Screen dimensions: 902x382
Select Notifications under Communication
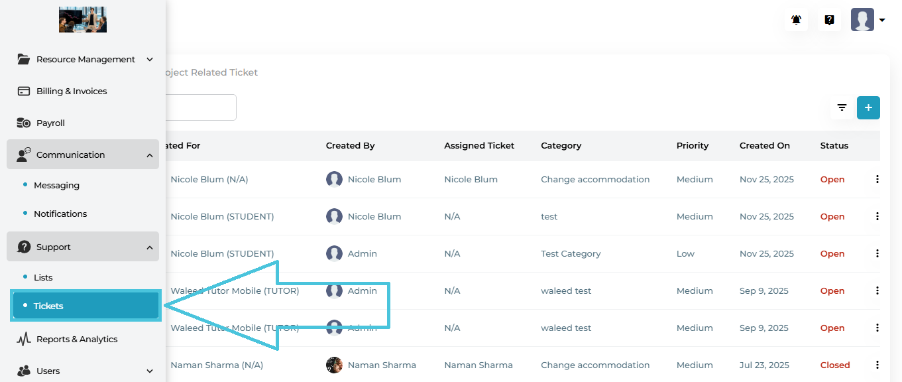tap(60, 214)
